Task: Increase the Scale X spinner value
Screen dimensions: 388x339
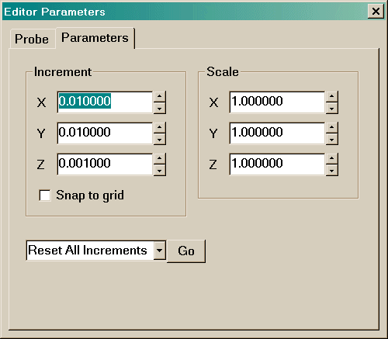Action: [331, 96]
